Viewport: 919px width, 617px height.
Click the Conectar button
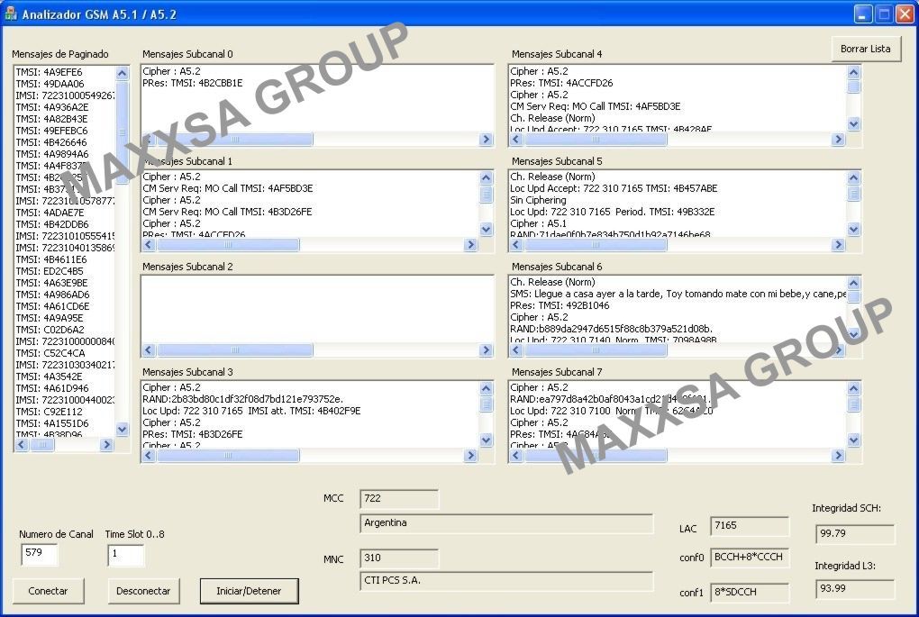(48, 591)
